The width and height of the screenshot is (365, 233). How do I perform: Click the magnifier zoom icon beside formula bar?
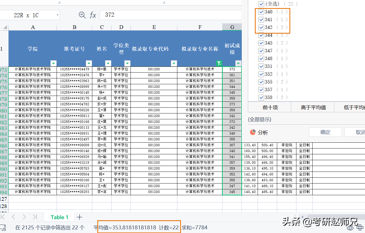82,15
